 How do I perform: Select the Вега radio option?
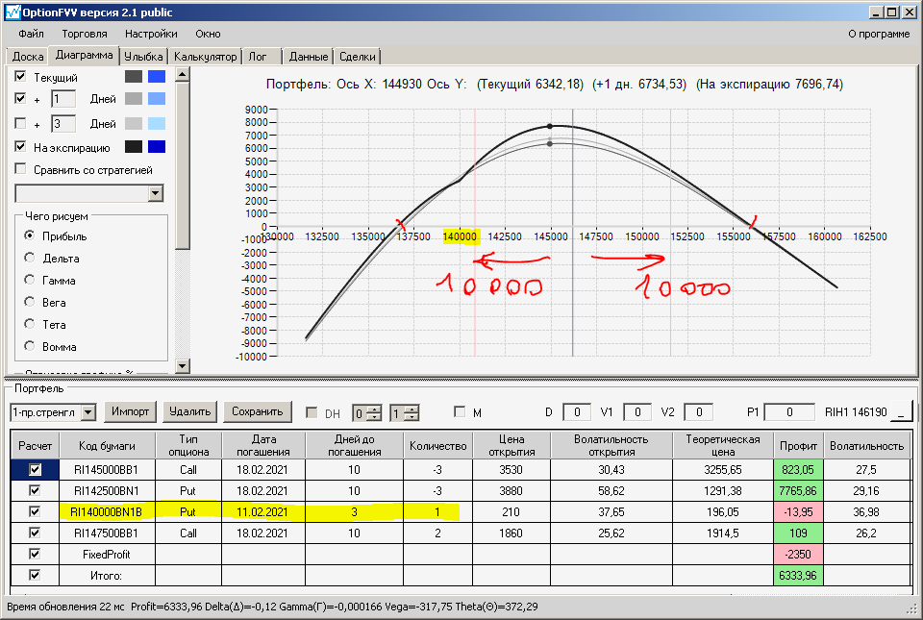pos(30,303)
